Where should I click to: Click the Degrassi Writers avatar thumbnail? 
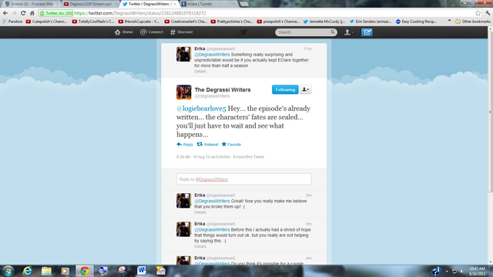point(184,92)
